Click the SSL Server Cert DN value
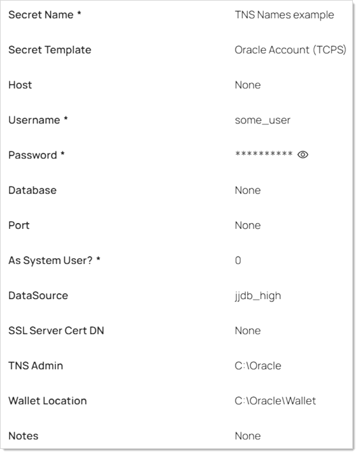 pos(248,331)
